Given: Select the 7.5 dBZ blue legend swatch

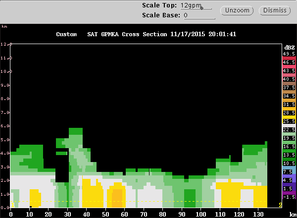Looking at the screenshot, I should click(289, 172).
